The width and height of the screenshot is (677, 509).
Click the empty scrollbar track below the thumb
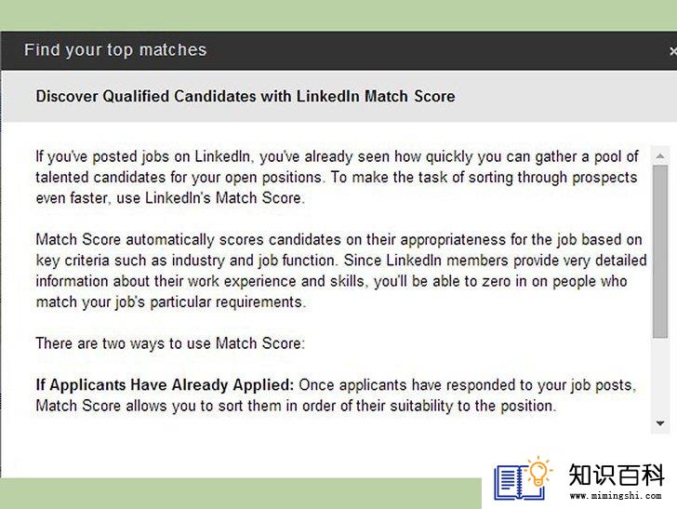pyautogui.click(x=659, y=376)
